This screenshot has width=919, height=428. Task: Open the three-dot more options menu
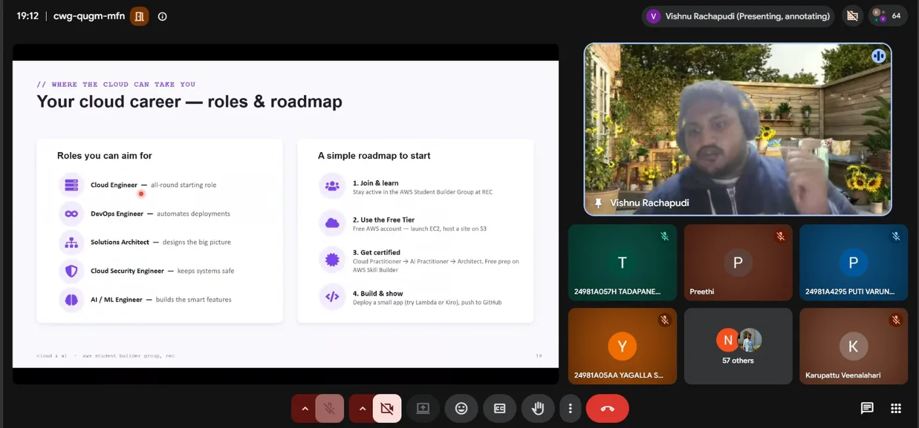570,408
